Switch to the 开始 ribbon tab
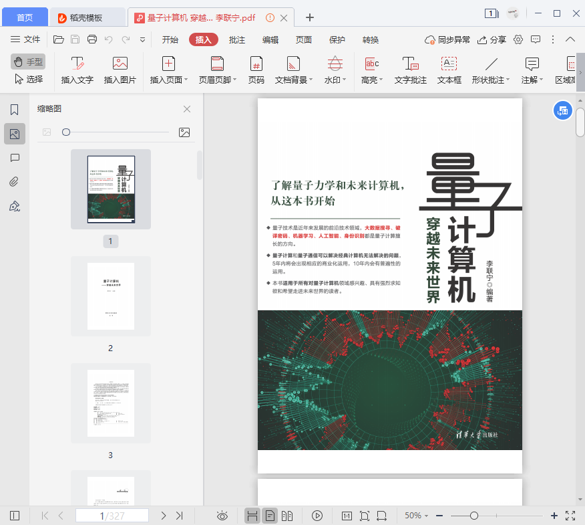 170,39
